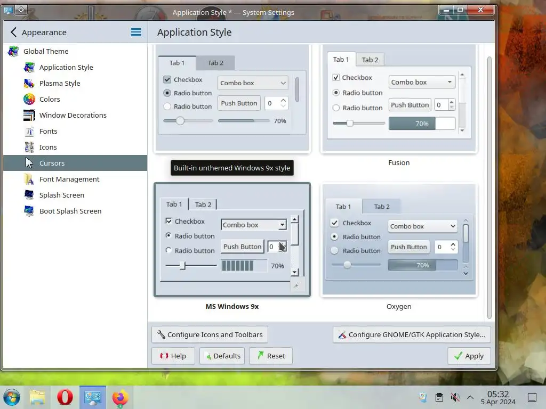Image resolution: width=546 pixels, height=409 pixels.
Task: Toggle Checkbox in the Fusion preview
Action: point(336,78)
